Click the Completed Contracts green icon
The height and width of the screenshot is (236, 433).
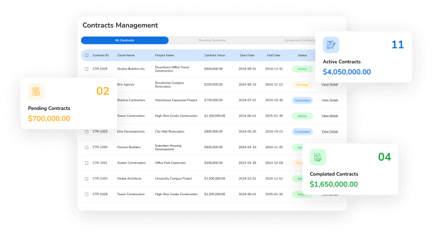click(318, 157)
